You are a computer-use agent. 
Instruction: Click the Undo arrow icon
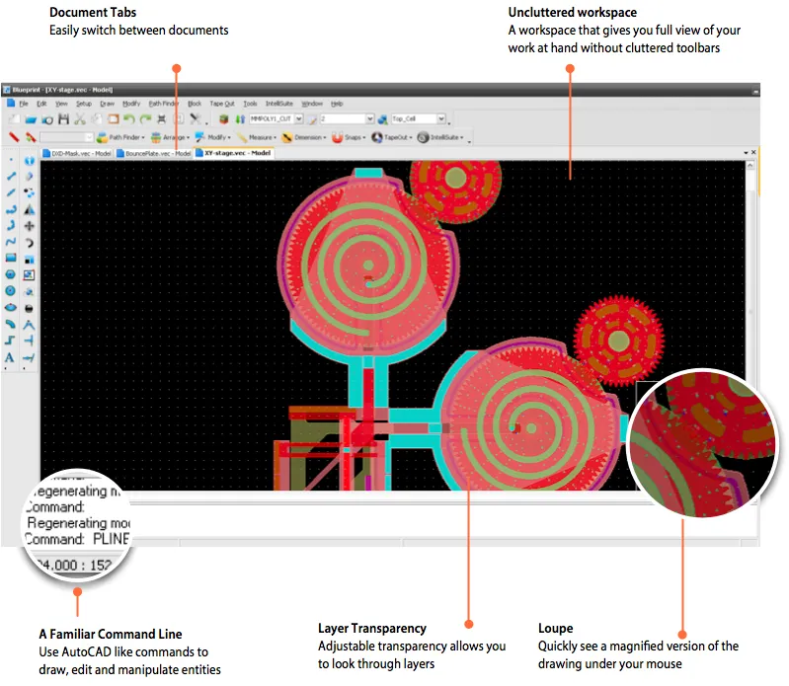(129, 119)
